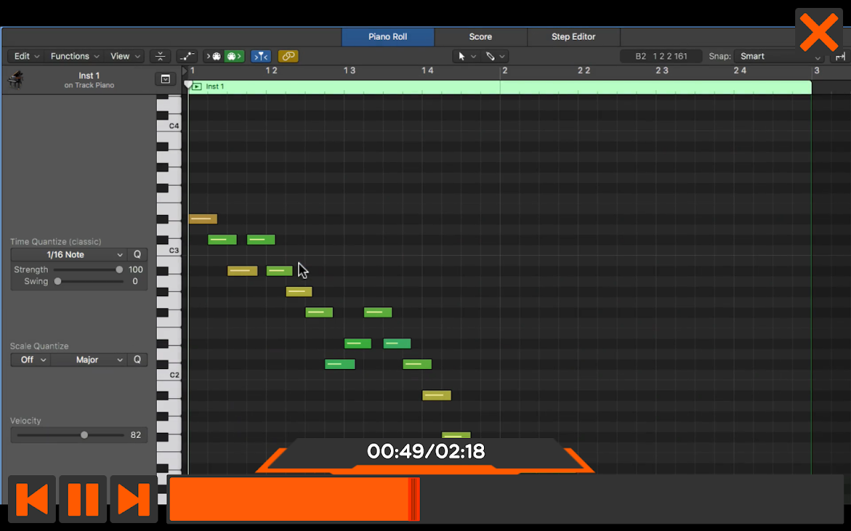851x531 pixels.
Task: Click beat 2 4 in the ruler
Action: coord(740,70)
